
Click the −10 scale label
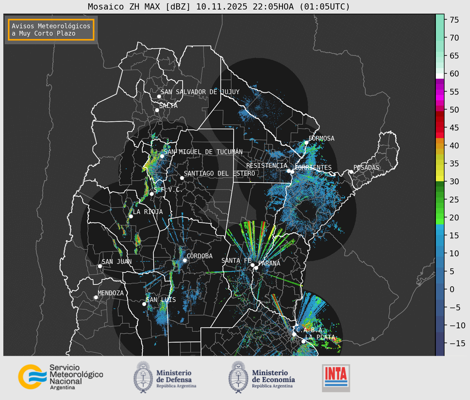click(457, 325)
